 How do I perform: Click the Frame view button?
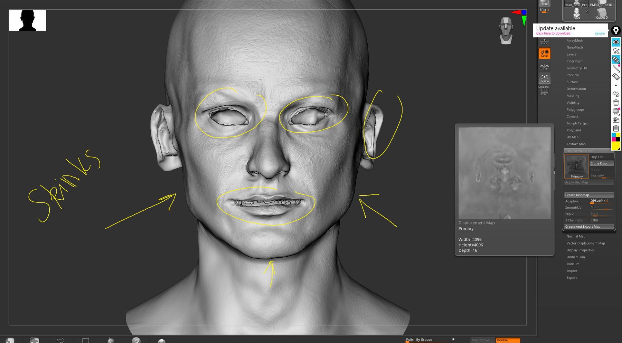pyautogui.click(x=544, y=79)
